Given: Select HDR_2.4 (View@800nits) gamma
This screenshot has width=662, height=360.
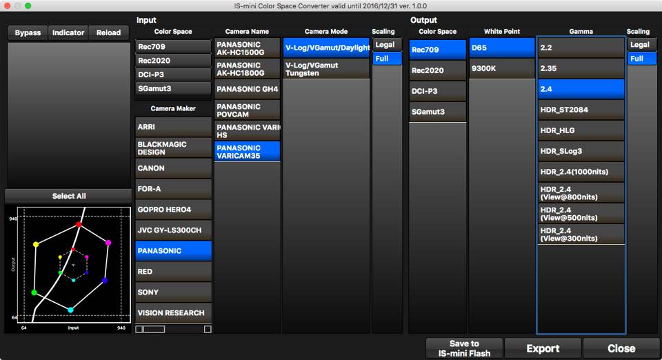Looking at the screenshot, I should [x=581, y=193].
